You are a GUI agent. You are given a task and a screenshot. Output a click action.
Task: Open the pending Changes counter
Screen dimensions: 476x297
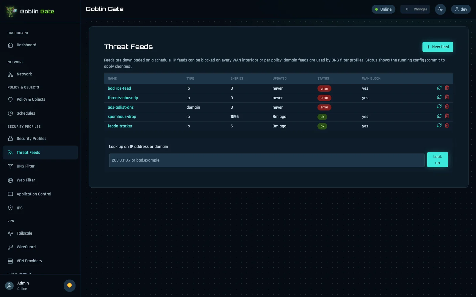[415, 9]
